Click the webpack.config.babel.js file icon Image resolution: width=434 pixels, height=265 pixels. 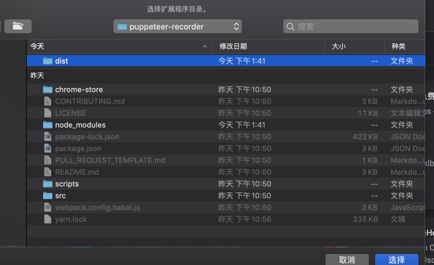47,207
